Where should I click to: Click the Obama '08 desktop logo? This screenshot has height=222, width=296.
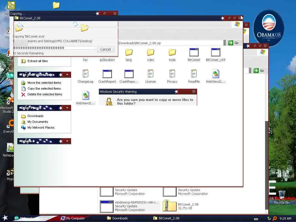click(269, 28)
